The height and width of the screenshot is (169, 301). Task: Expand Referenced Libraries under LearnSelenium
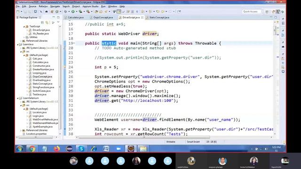pyautogui.click(x=21, y=131)
